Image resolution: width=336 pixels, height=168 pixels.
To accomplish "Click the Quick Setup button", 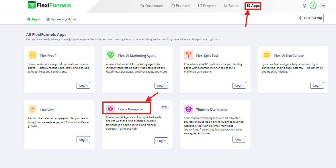I will [310, 18].
